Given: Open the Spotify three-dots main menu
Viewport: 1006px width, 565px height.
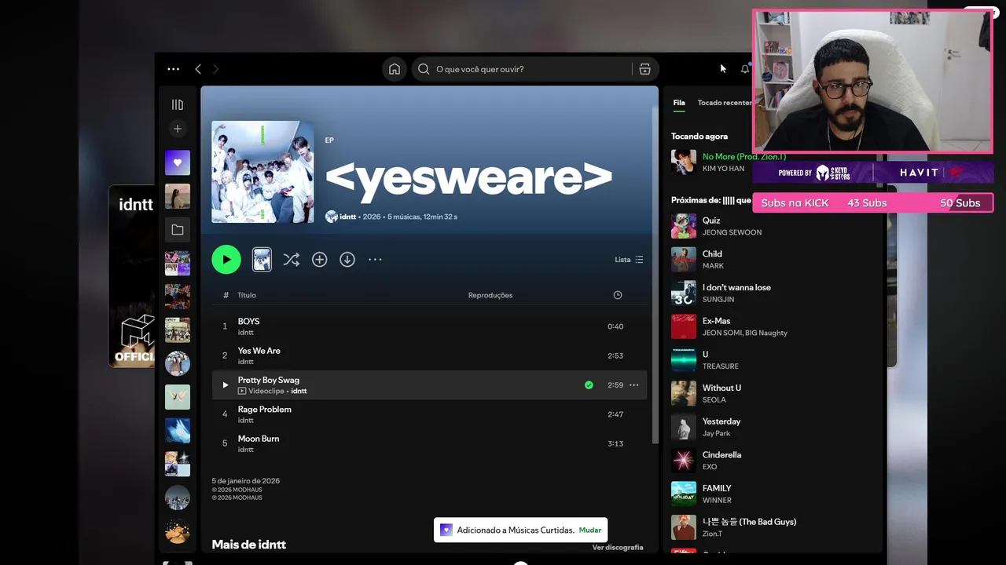Looking at the screenshot, I should [173, 69].
